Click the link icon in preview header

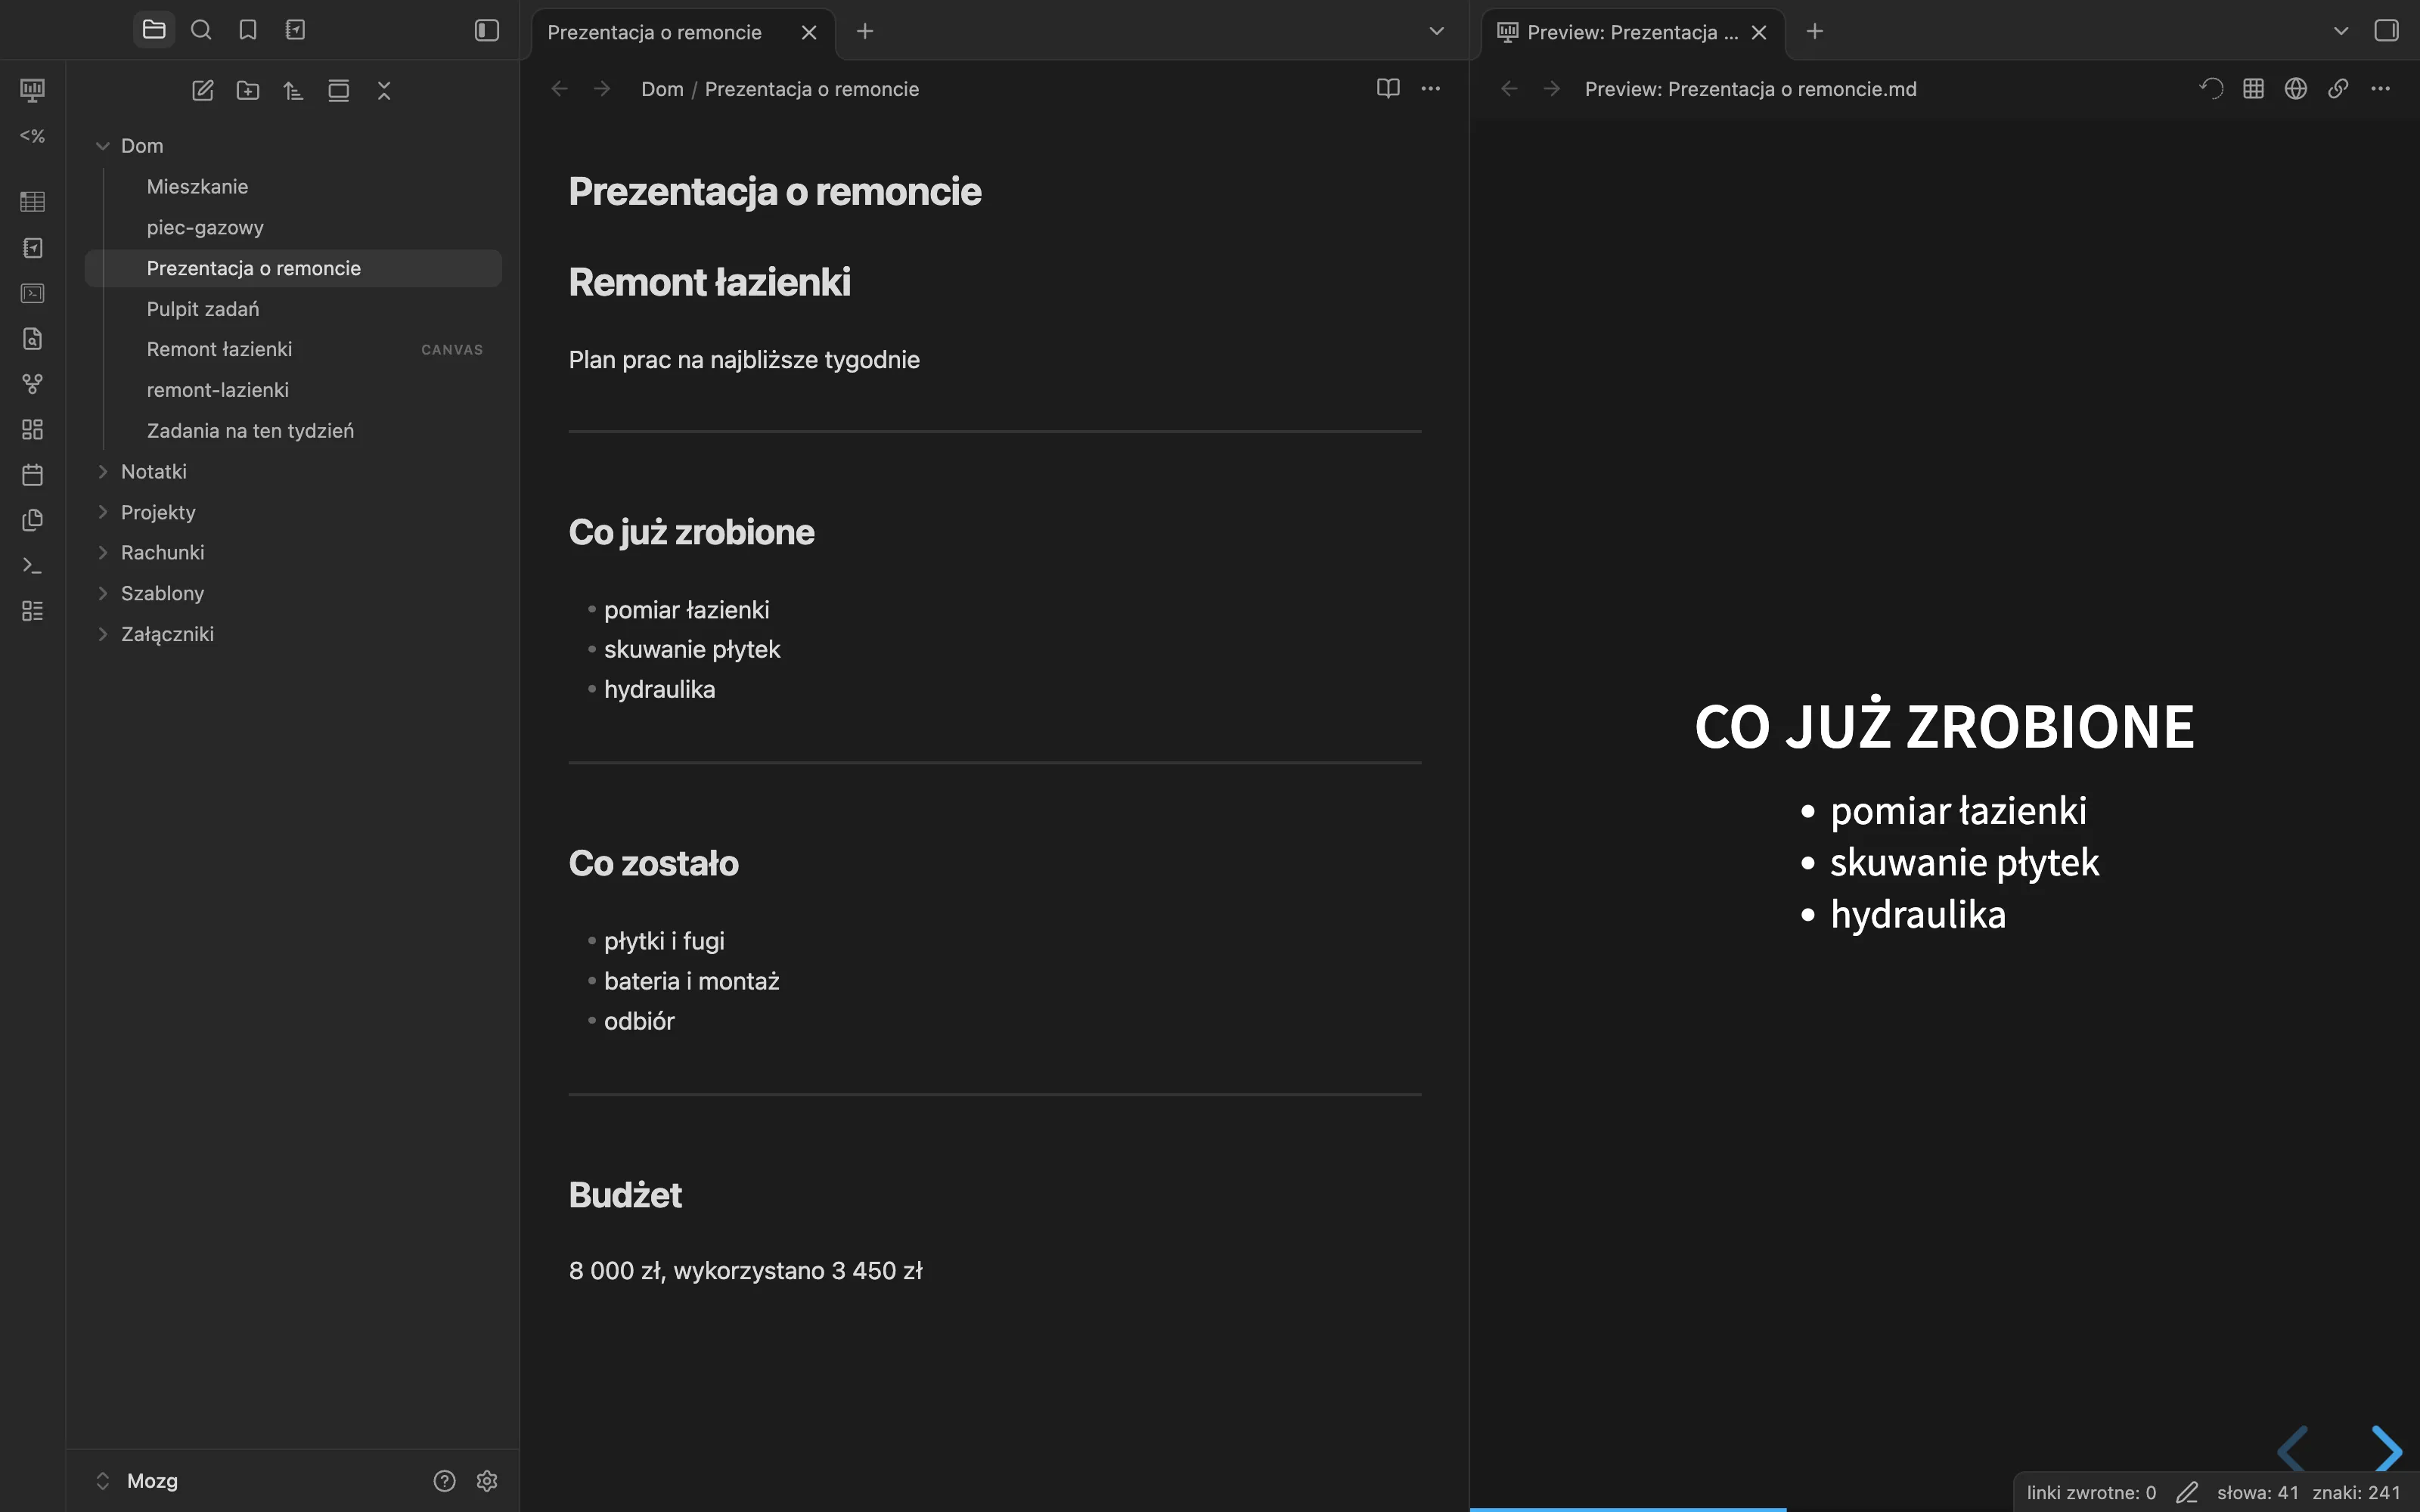(x=2338, y=89)
